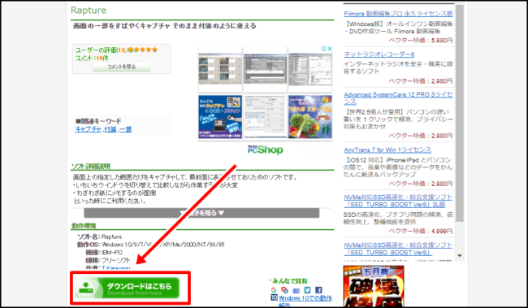Click scrollbar down arrow in sidebar list

460,256
